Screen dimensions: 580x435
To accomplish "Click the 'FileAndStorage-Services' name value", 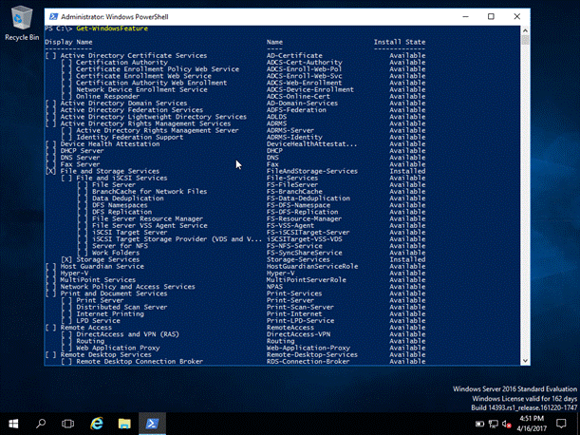I will [x=312, y=171].
